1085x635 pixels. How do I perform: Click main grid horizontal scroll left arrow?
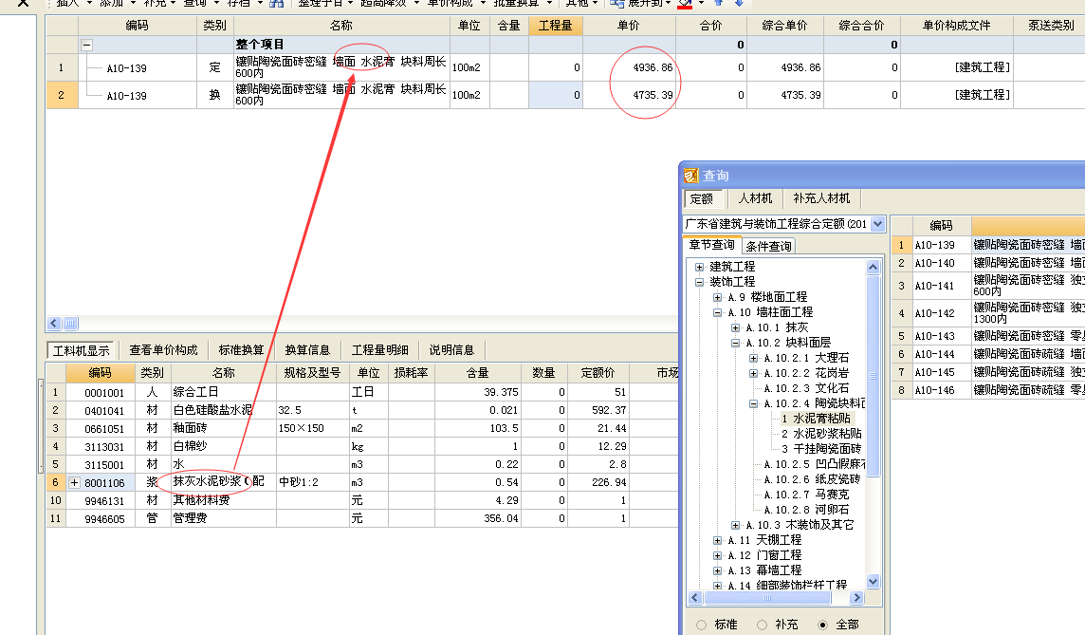point(55,324)
